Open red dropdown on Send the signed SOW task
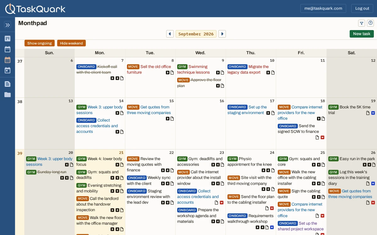377x235 pixels. point(322,138)
